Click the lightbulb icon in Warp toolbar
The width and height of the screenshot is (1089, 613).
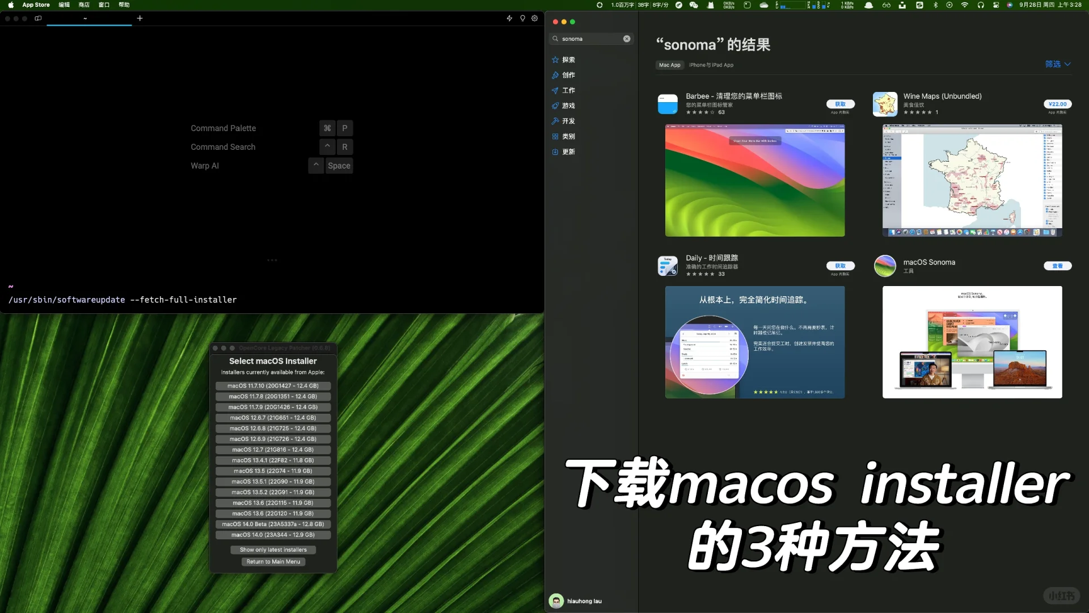click(522, 18)
